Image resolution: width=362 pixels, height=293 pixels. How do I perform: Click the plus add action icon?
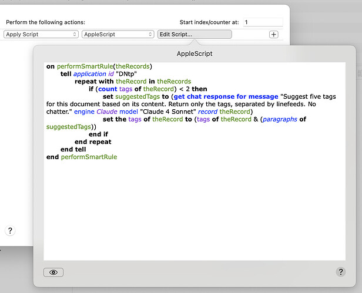tap(273, 35)
